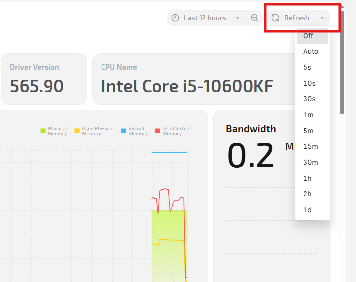Choose 1d from the refresh list
The height and width of the screenshot is (282, 356).
(307, 210)
